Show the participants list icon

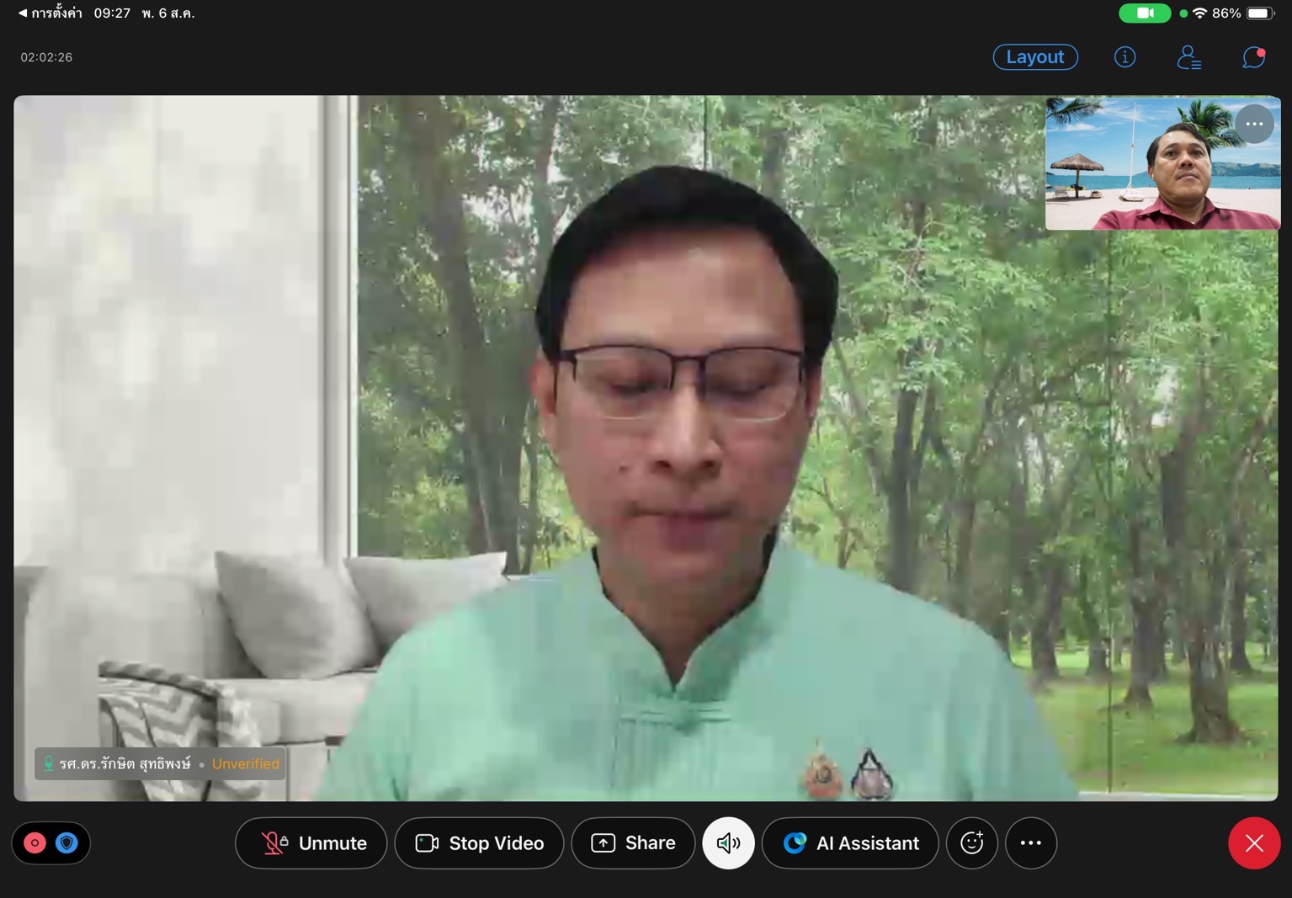[1188, 56]
